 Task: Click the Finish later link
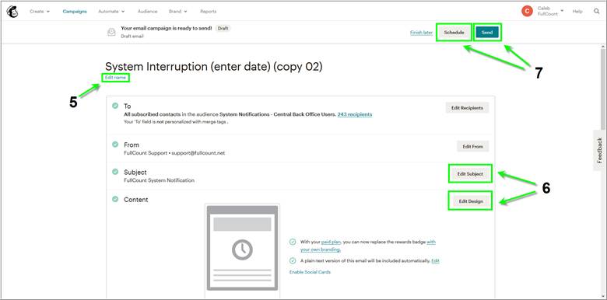pyautogui.click(x=421, y=33)
